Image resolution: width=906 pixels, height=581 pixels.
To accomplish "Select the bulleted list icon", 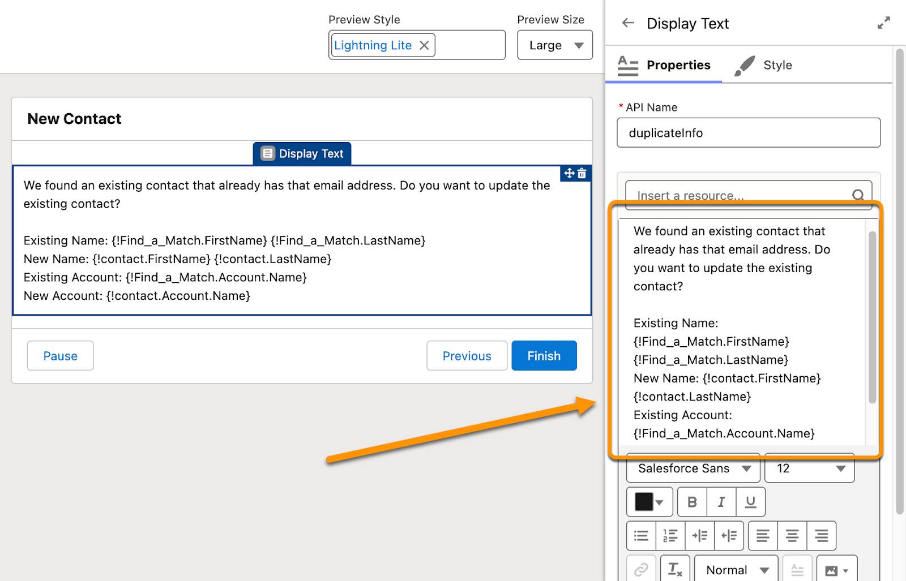I will pyautogui.click(x=640, y=535).
